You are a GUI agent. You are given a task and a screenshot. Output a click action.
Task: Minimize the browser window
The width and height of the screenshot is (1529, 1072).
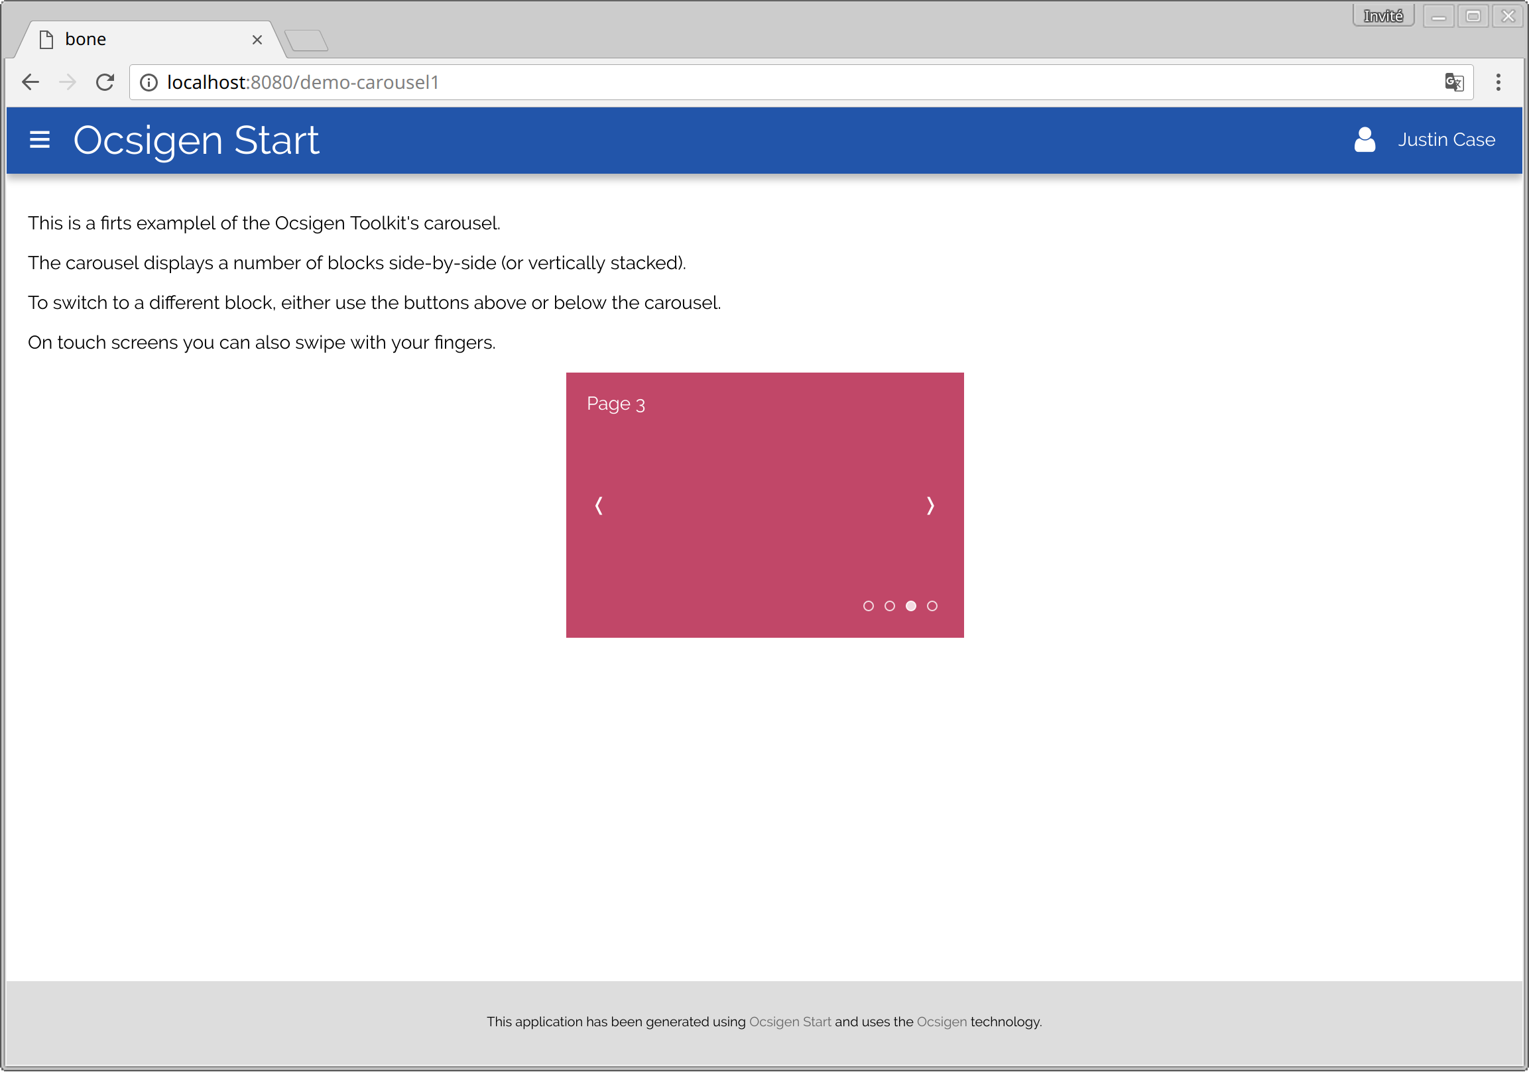[1438, 15]
